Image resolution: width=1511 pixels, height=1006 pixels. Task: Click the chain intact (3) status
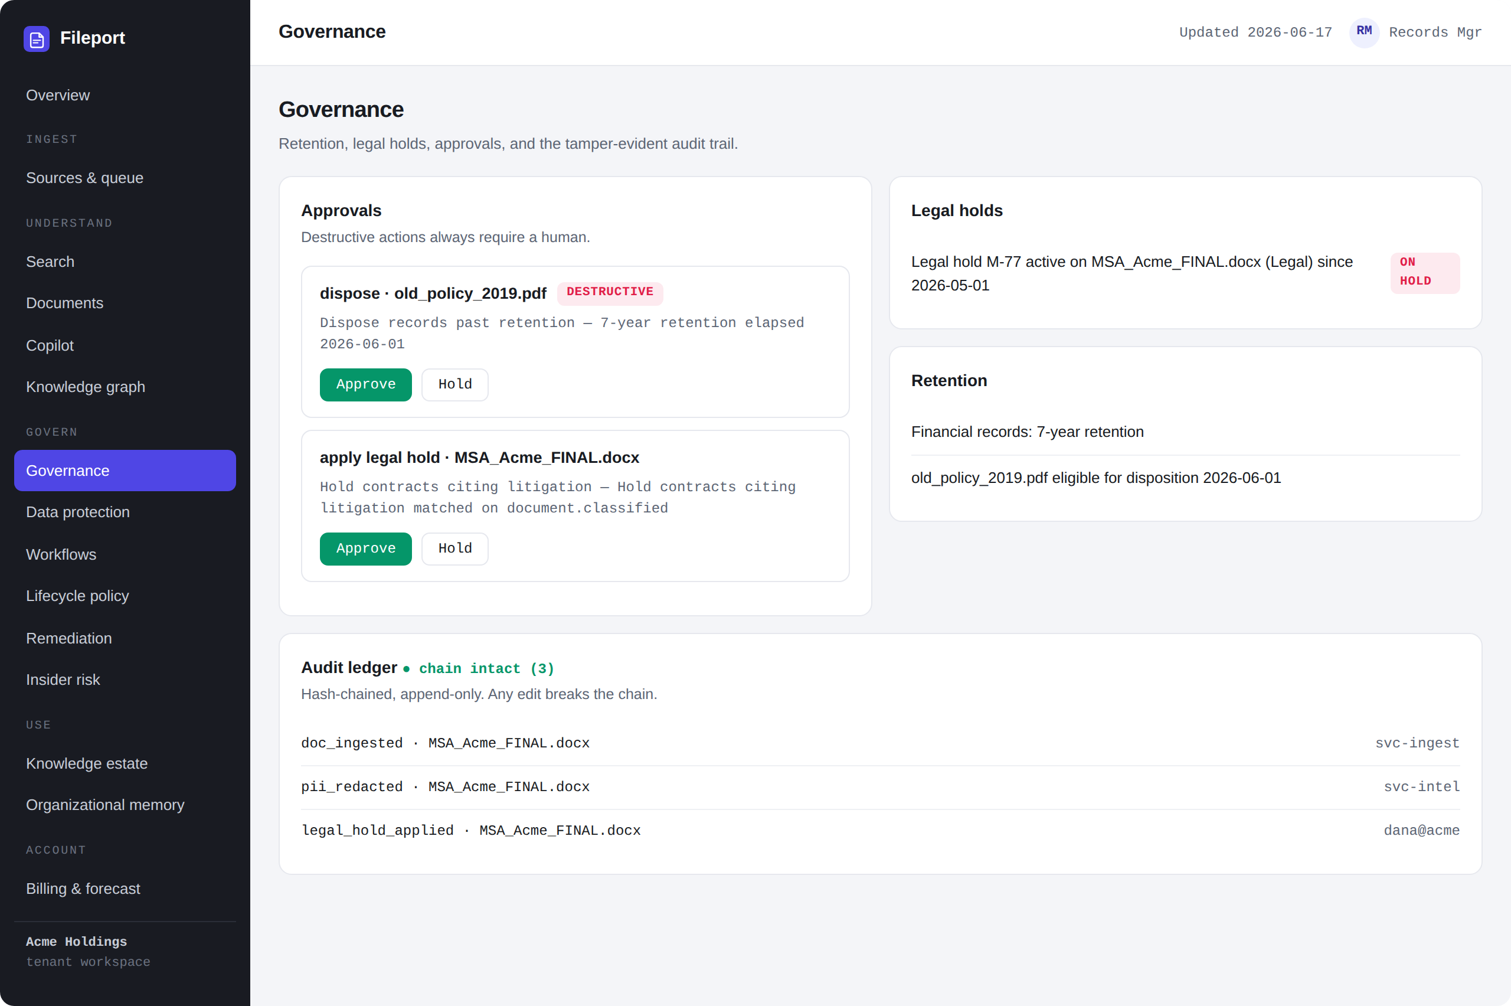point(479,668)
